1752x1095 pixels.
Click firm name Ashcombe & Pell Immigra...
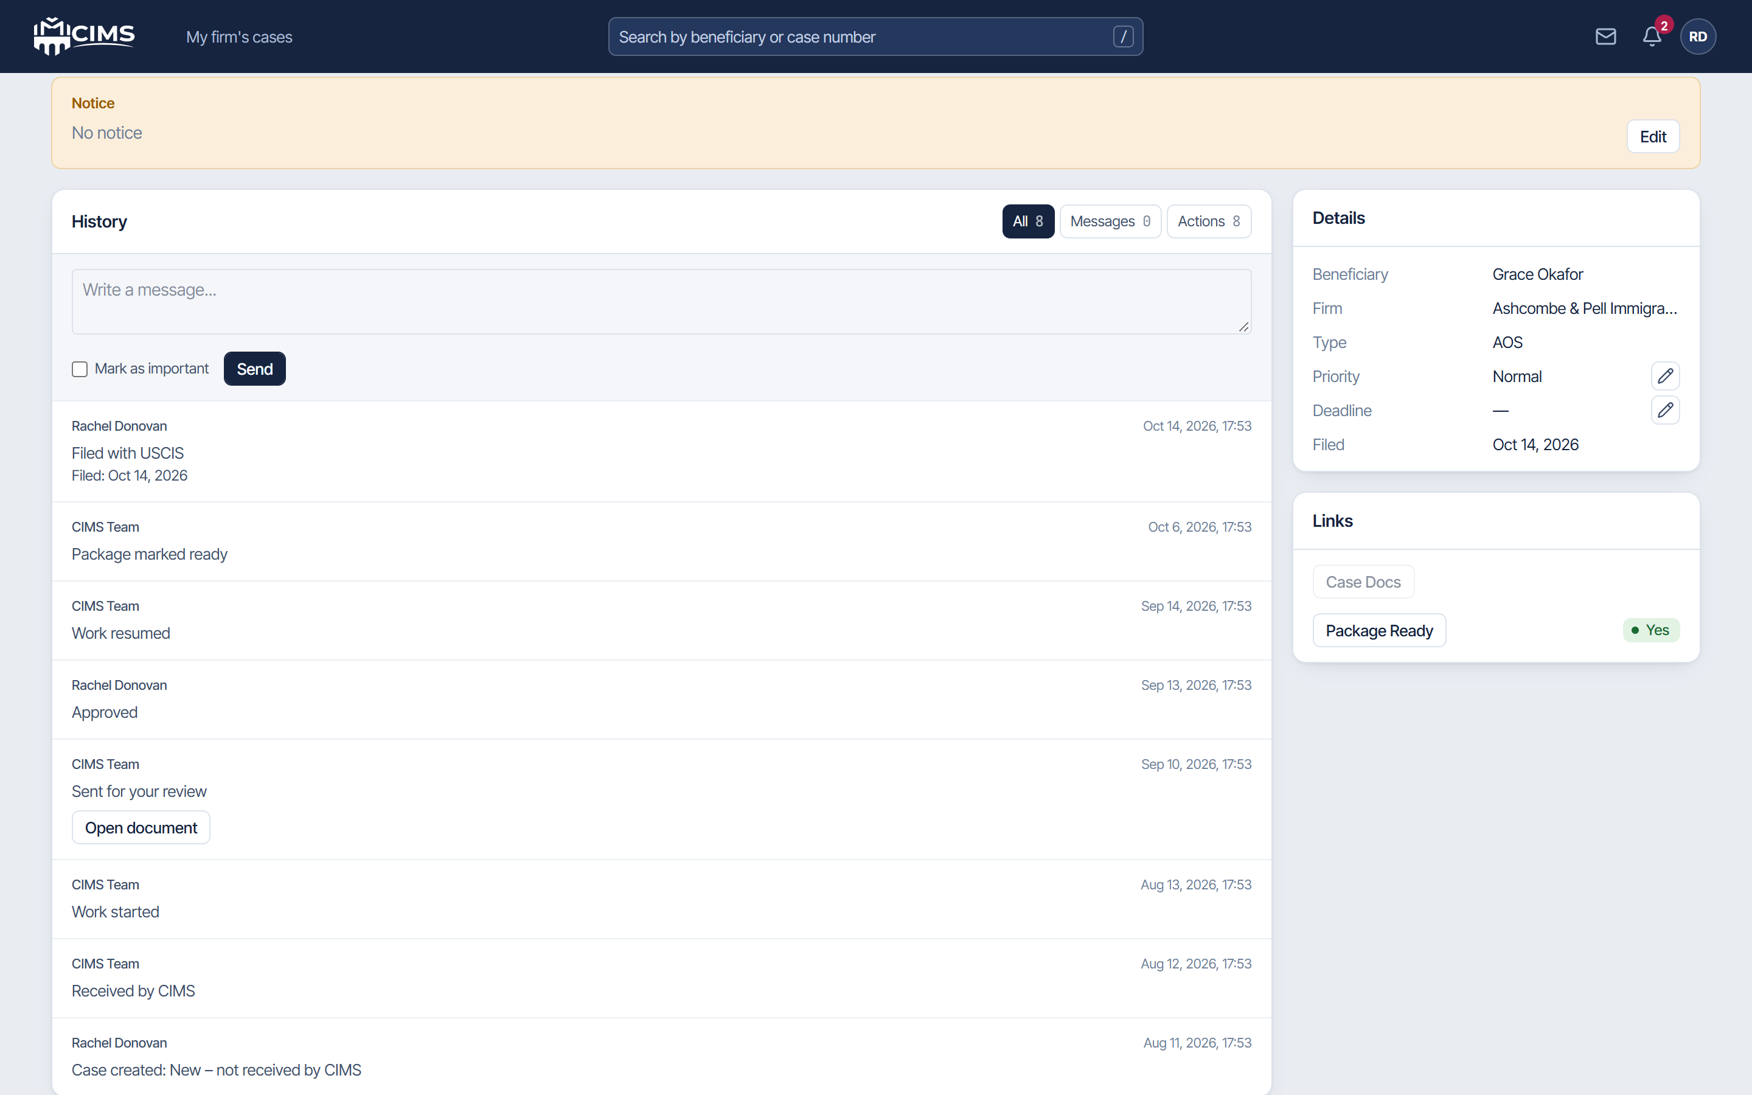point(1585,308)
